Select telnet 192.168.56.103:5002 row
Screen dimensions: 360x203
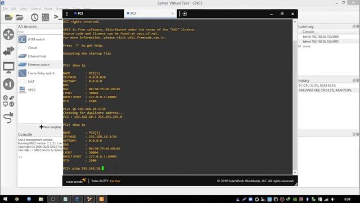(x=328, y=41)
